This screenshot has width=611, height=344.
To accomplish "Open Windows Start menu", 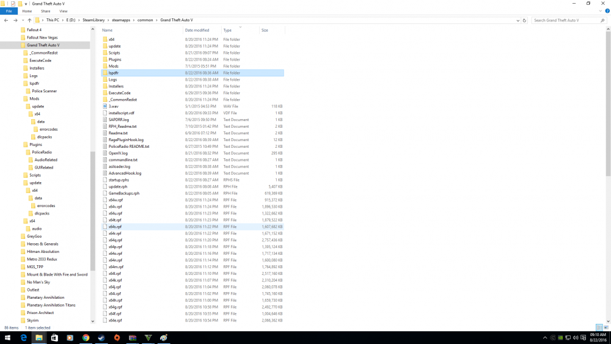I will tap(7, 338).
